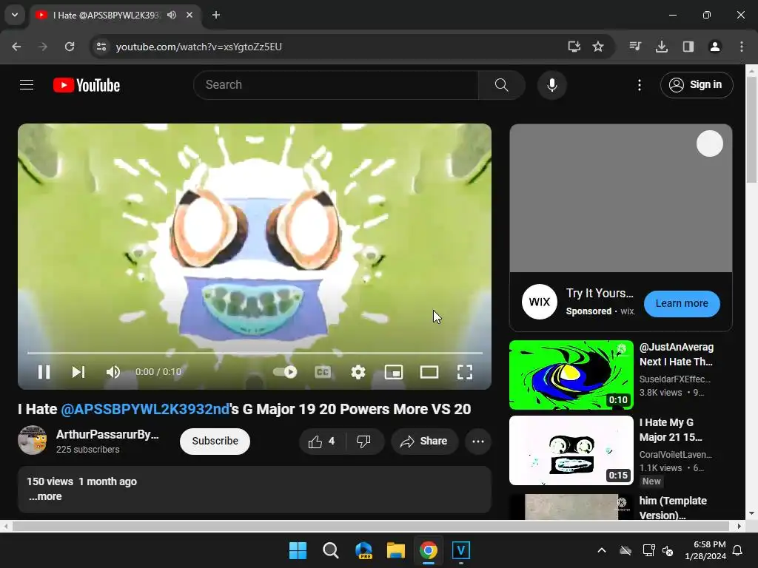Open Chrome downloads
Image resolution: width=758 pixels, height=568 pixels.
click(662, 47)
